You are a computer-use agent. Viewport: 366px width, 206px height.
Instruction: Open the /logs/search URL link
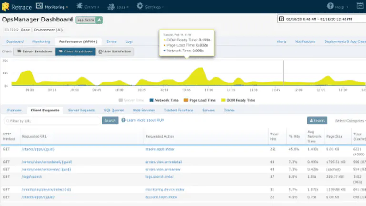(32, 177)
